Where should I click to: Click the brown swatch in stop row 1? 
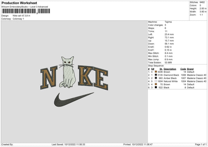(156, 72)
